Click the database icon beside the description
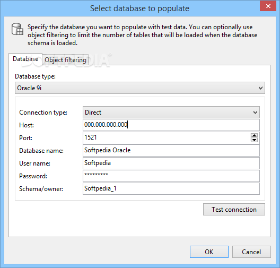This screenshot has height=268, width=280. 17,29
